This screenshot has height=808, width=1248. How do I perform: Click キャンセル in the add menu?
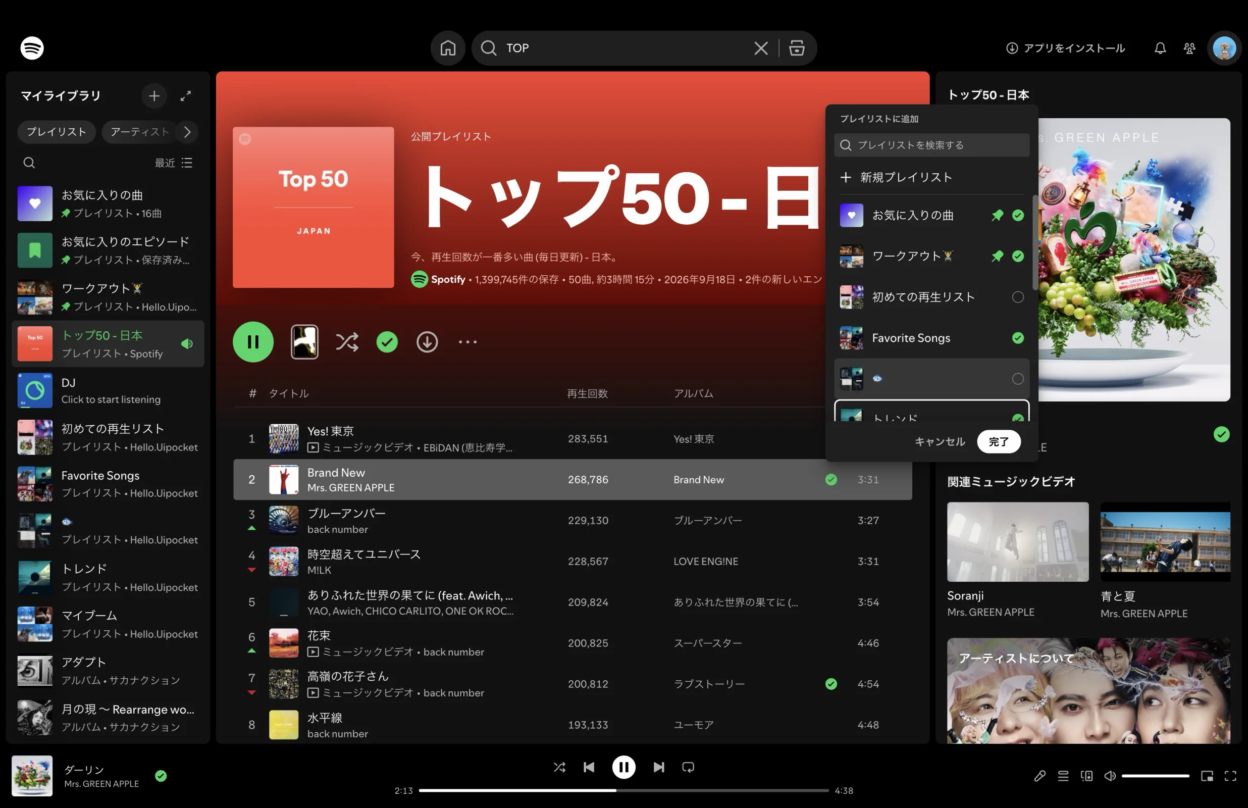(x=940, y=442)
